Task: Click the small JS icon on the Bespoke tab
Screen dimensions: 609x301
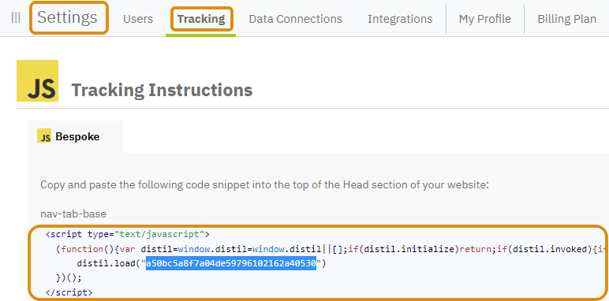Action: click(44, 136)
